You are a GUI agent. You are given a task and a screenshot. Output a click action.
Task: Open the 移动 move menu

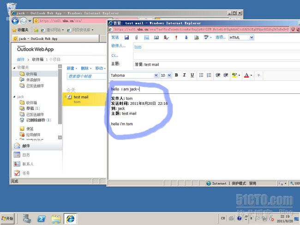click(101, 68)
